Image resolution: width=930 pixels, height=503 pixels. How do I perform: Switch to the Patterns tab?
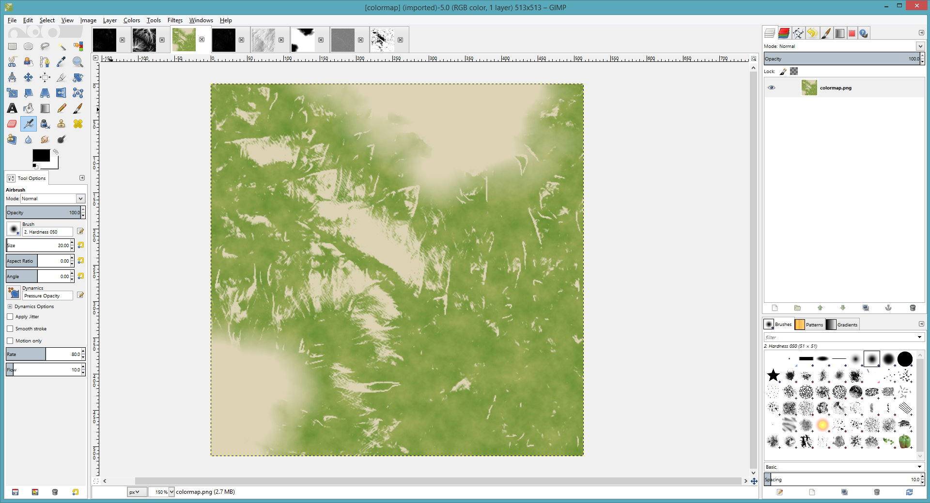tap(809, 325)
